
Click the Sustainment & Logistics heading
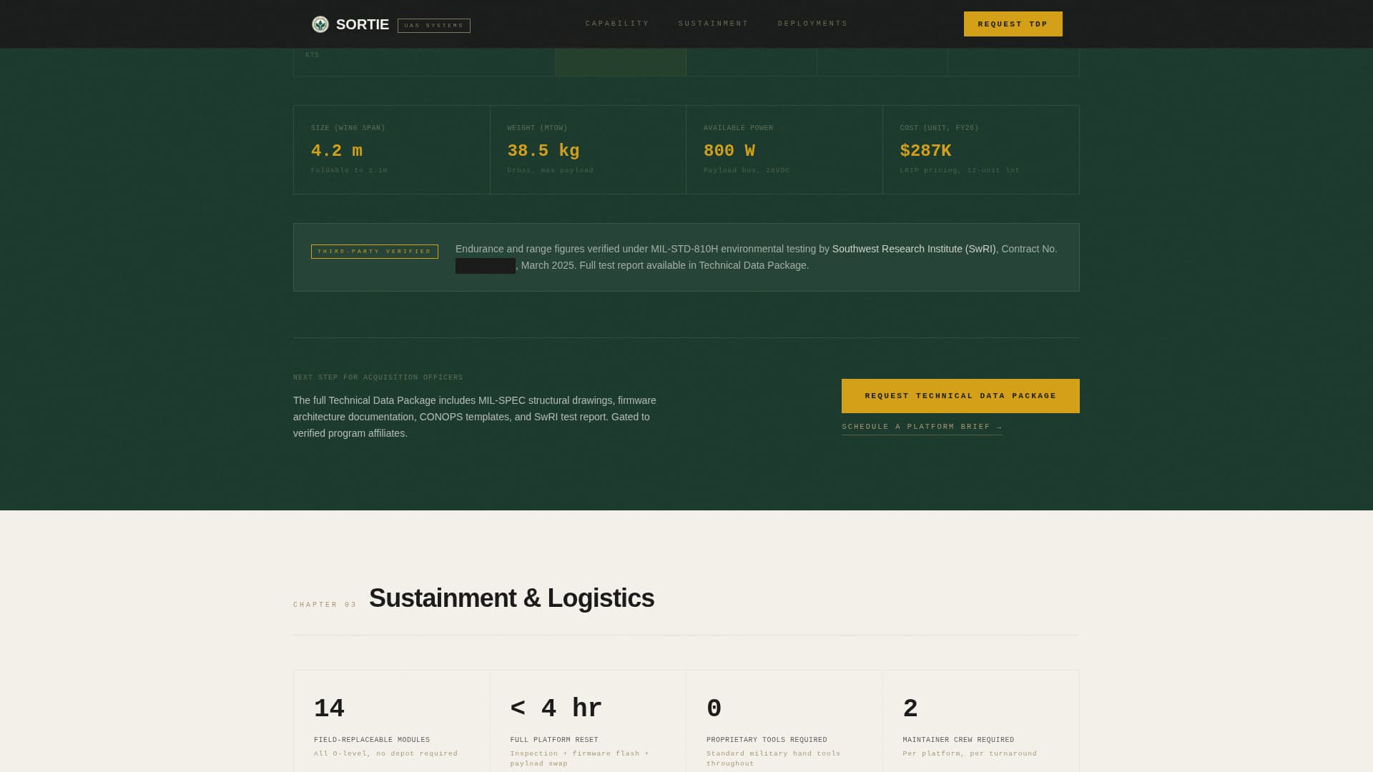(x=511, y=598)
